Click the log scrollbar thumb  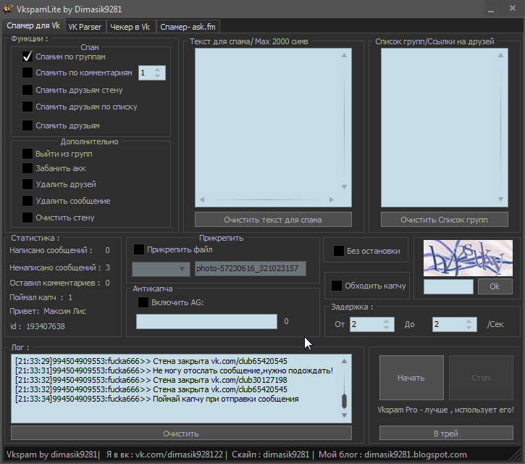pos(344,402)
